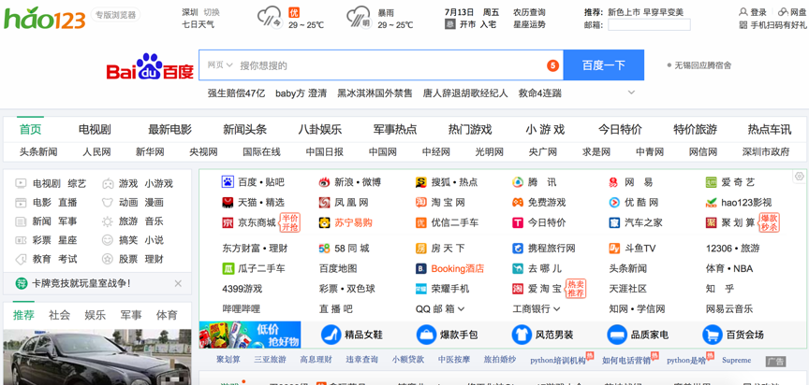Click the hao123 logo
Image resolution: width=809 pixels, height=385 pixels.
[44, 17]
